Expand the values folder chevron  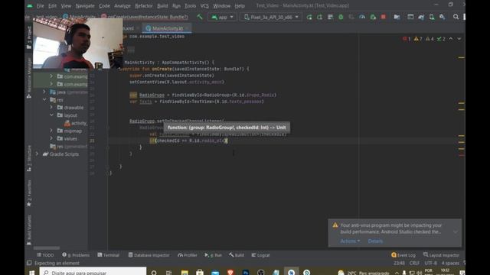click(51, 138)
